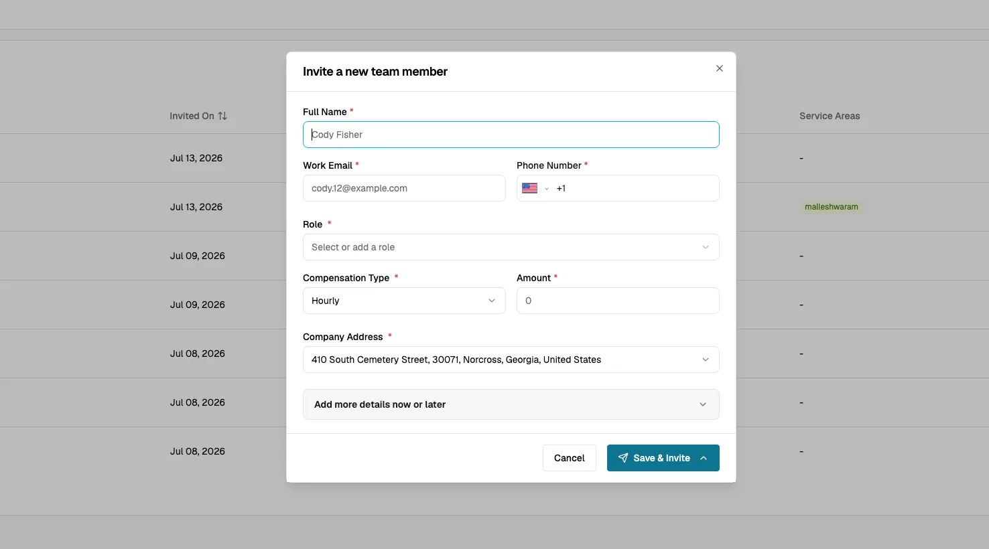
Task: Open the Save & Invite options chevron
Action: pos(704,458)
